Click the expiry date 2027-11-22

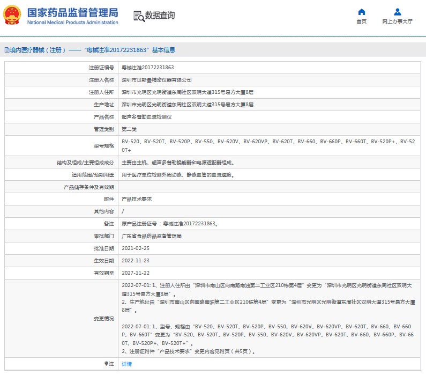[135, 273]
